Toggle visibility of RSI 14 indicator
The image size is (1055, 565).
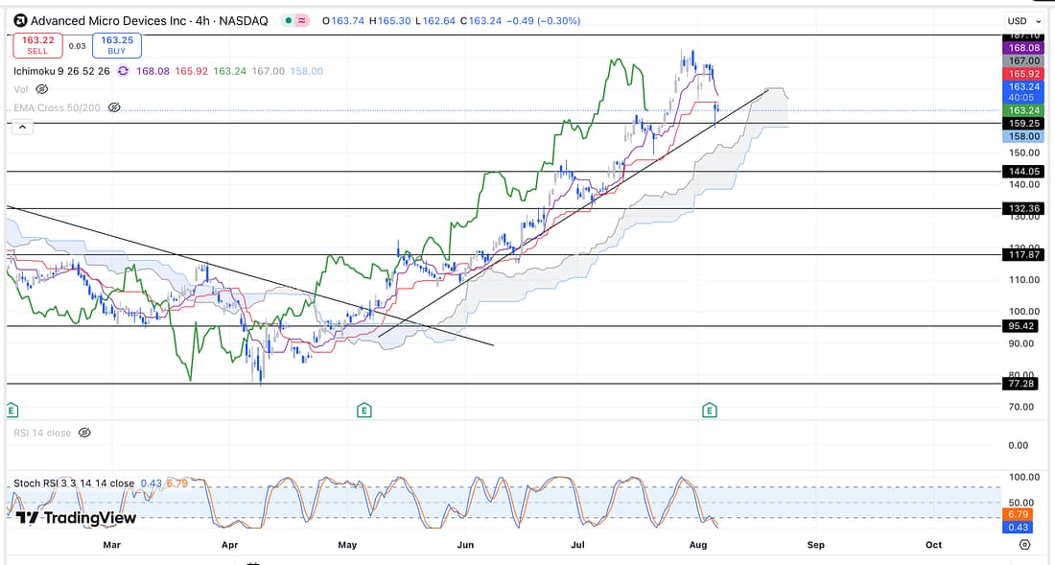tap(84, 433)
